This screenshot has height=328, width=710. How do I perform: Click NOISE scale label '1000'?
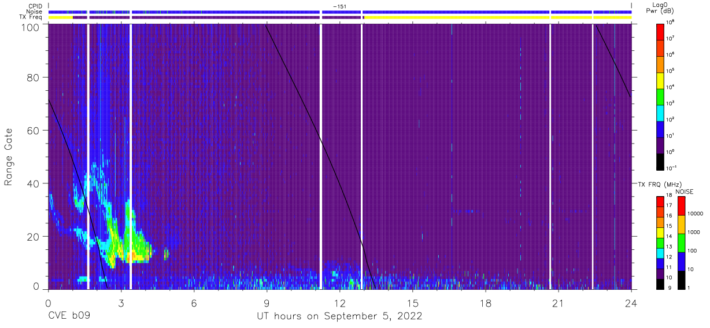click(x=693, y=232)
